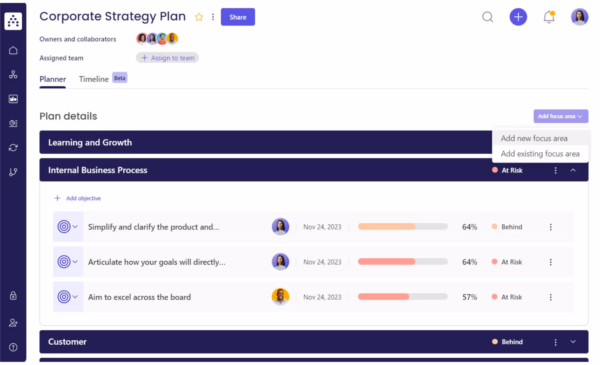This screenshot has height=365, width=600.
Task: Choose Add new focus area from the menu
Action: (534, 138)
